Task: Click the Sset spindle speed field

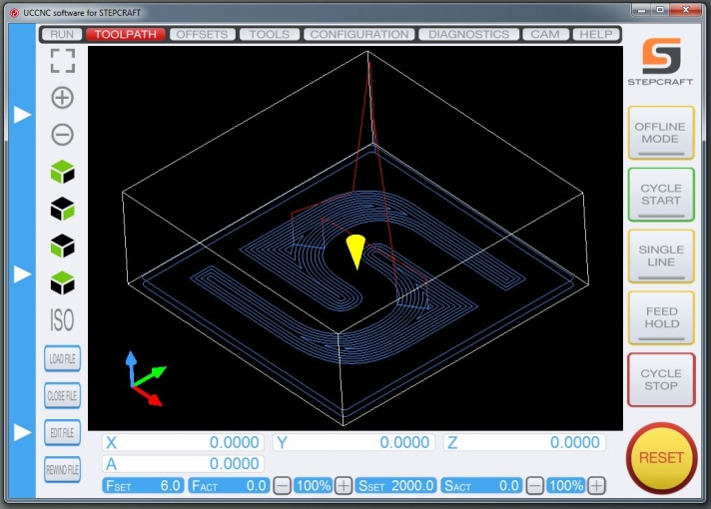Action: tap(396, 485)
